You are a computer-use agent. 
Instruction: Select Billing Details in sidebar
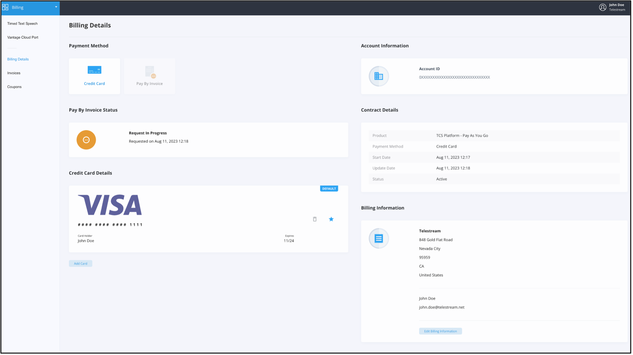[18, 59]
